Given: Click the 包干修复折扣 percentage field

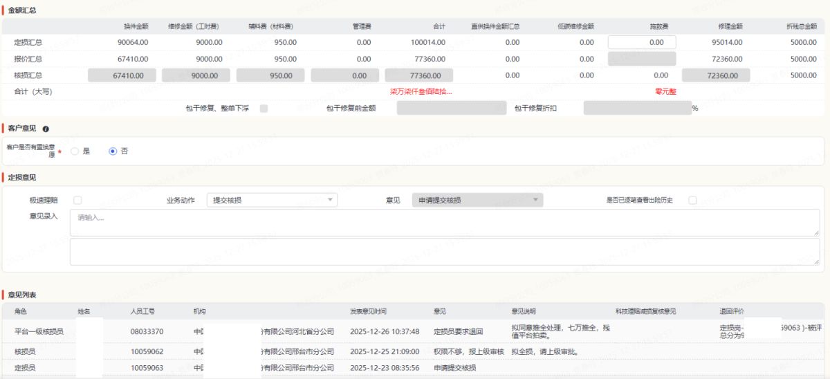Looking at the screenshot, I should (x=636, y=109).
